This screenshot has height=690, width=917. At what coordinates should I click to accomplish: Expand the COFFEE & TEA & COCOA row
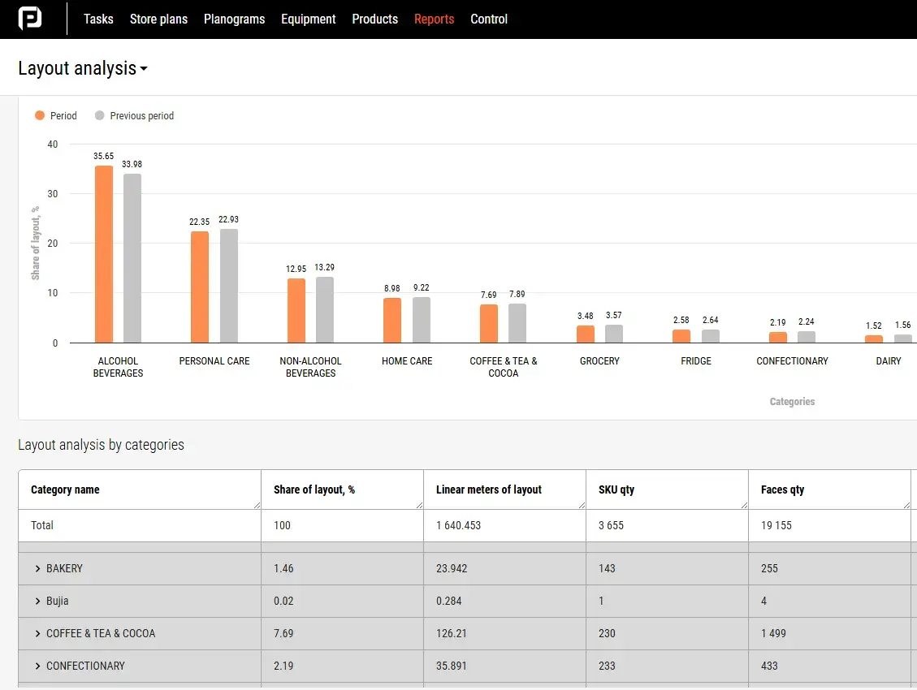(x=38, y=634)
